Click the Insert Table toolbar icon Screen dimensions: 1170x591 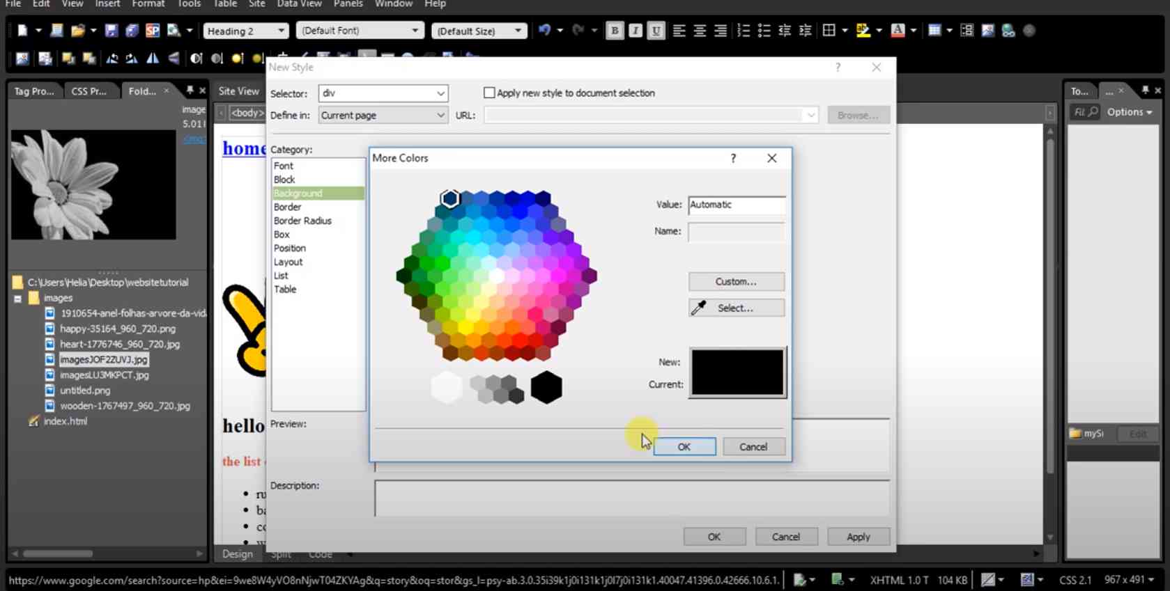point(934,31)
